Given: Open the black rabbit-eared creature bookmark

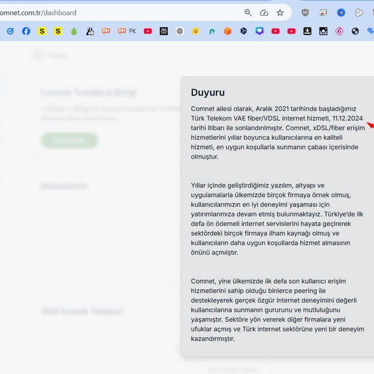Looking at the screenshot, I should coord(90,31).
